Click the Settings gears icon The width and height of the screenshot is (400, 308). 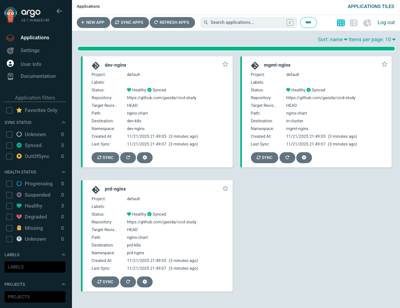pyautogui.click(x=10, y=51)
